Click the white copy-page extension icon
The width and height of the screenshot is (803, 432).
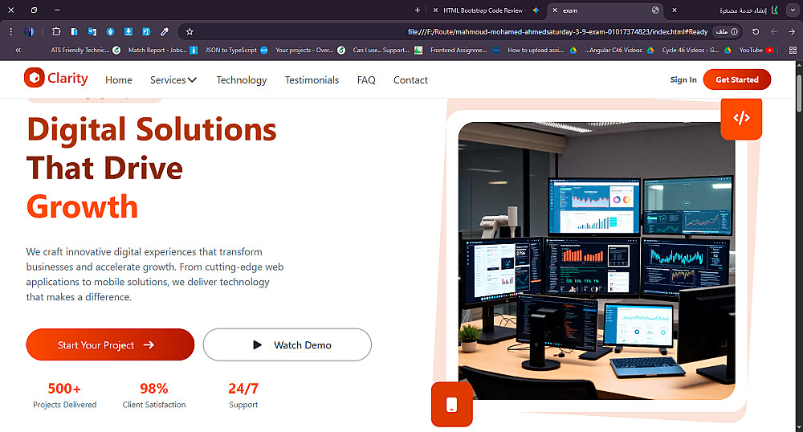click(74, 32)
